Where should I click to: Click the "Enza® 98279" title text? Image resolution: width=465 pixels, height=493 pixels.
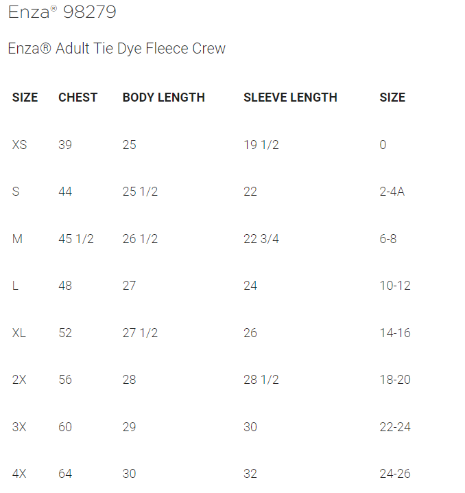pyautogui.click(x=62, y=12)
